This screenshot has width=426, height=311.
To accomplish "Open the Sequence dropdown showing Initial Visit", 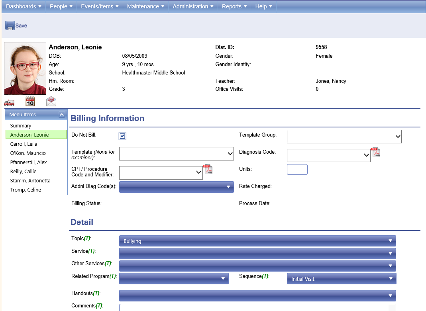I will (341, 279).
